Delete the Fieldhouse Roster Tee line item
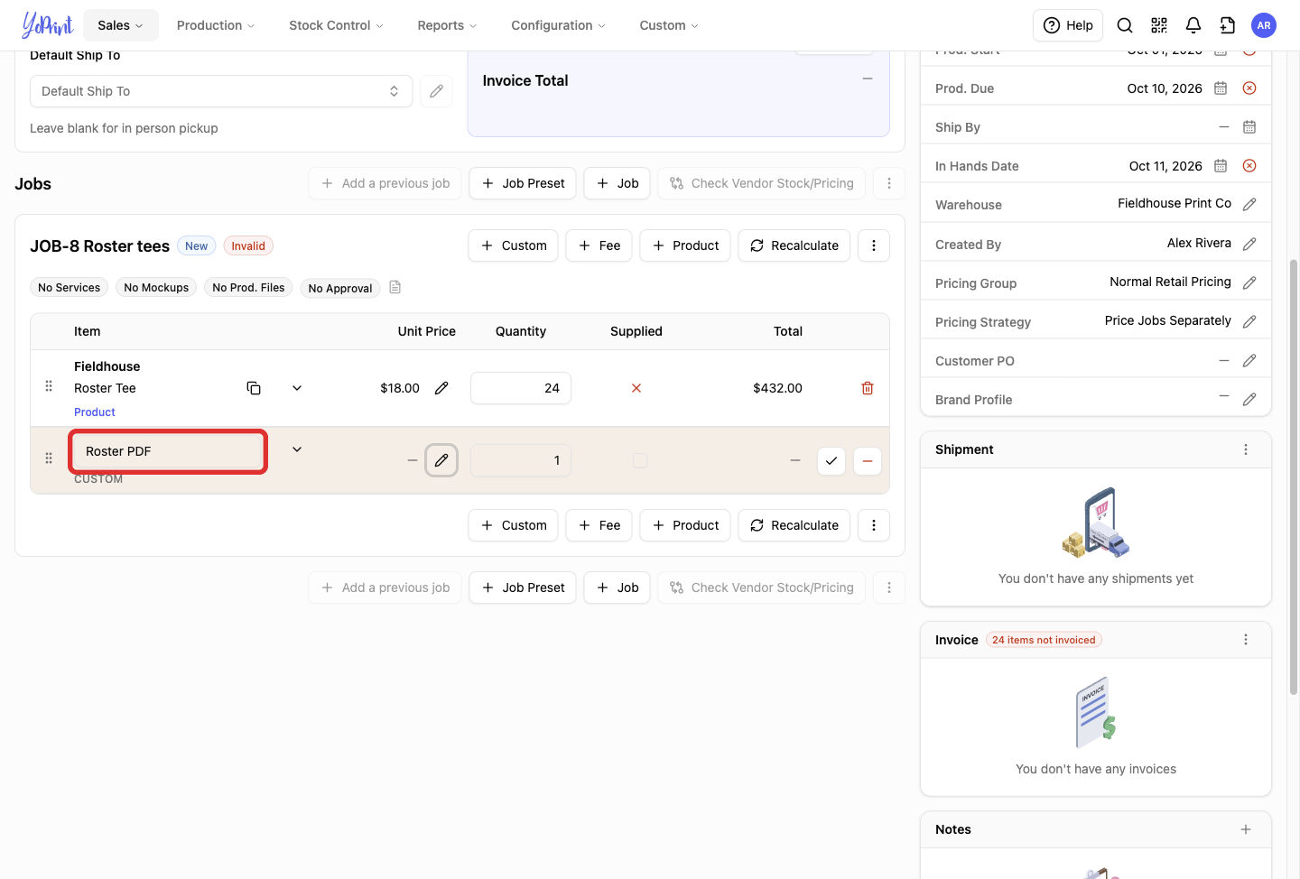 868,388
